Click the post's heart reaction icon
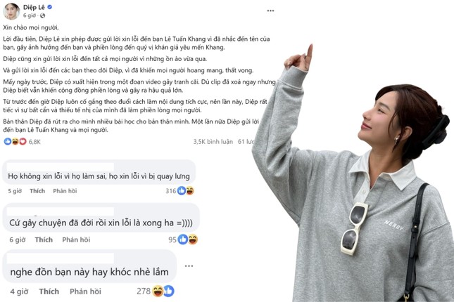 coord(23,141)
